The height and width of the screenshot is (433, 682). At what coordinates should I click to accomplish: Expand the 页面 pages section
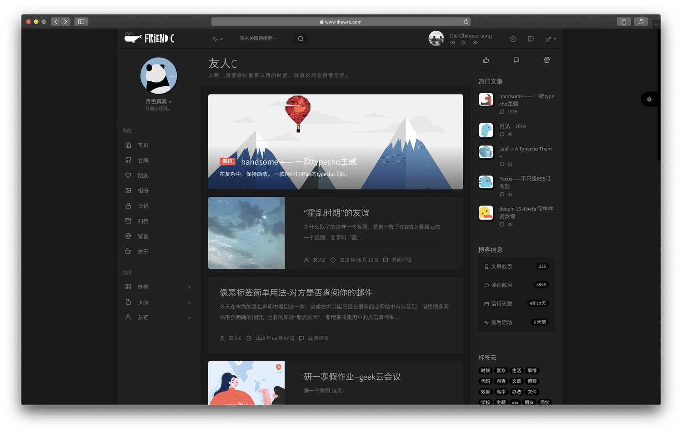158,302
